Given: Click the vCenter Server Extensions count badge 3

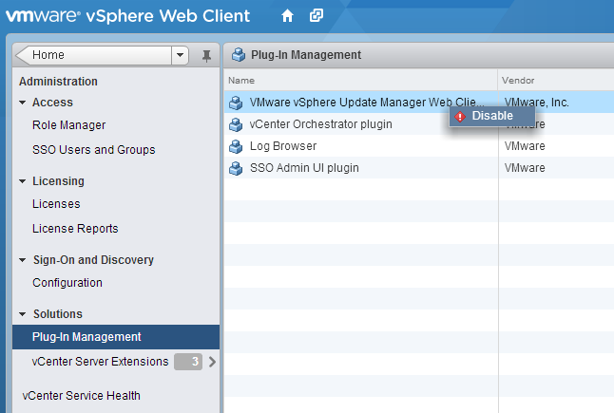Looking at the screenshot, I should [188, 362].
